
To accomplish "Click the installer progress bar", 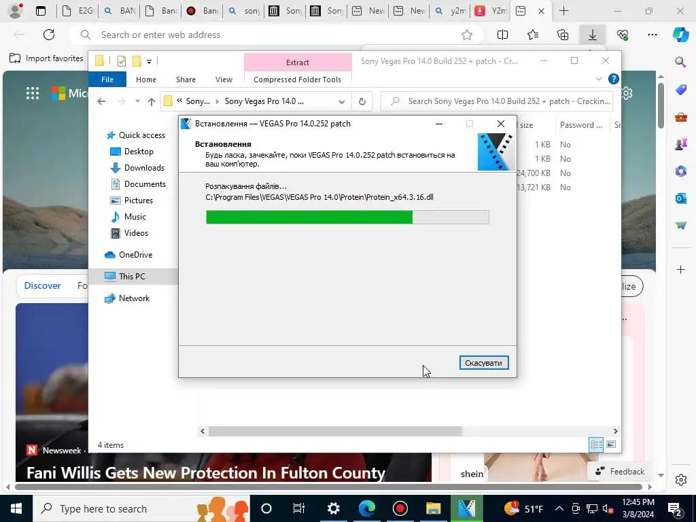I will 347,217.
